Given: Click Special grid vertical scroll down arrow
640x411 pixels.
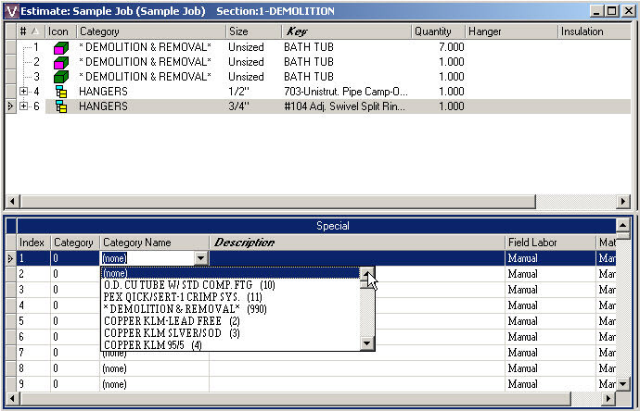Looking at the screenshot, I should 622,383.
